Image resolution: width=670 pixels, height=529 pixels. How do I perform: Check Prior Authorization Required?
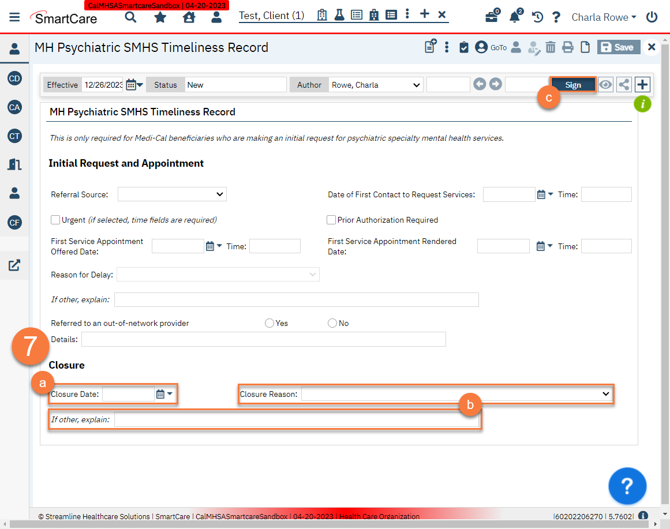click(331, 220)
